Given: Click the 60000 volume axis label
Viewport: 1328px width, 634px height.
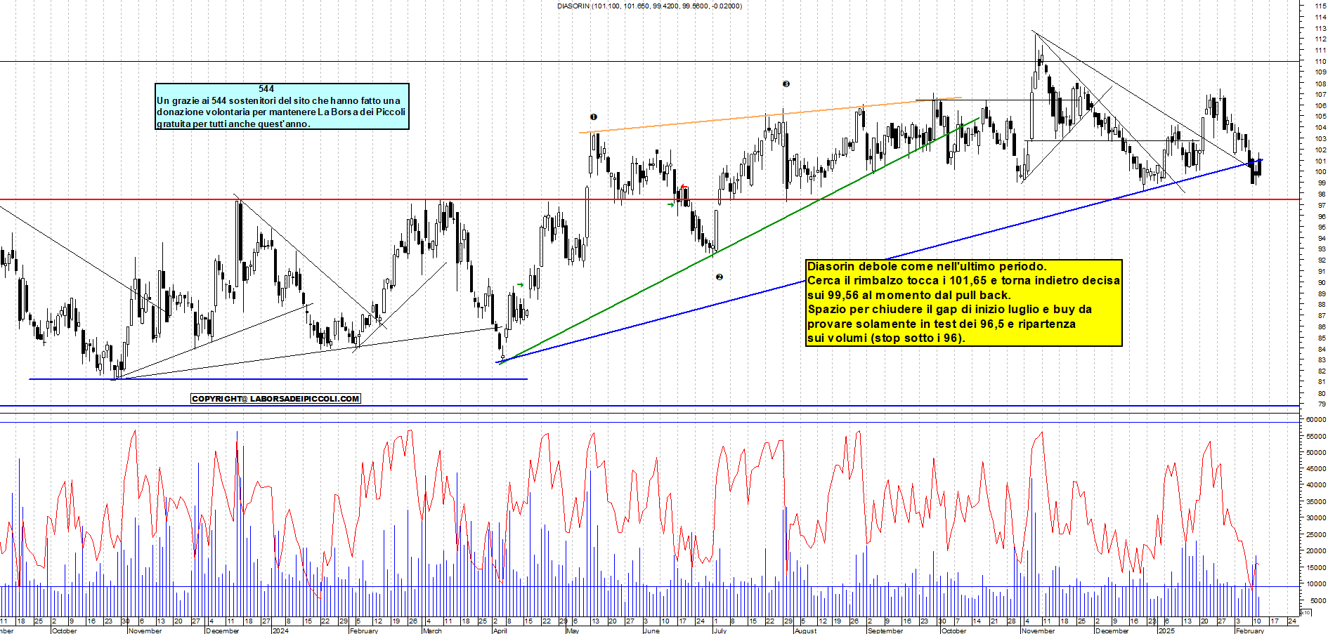Looking at the screenshot, I should (1316, 419).
